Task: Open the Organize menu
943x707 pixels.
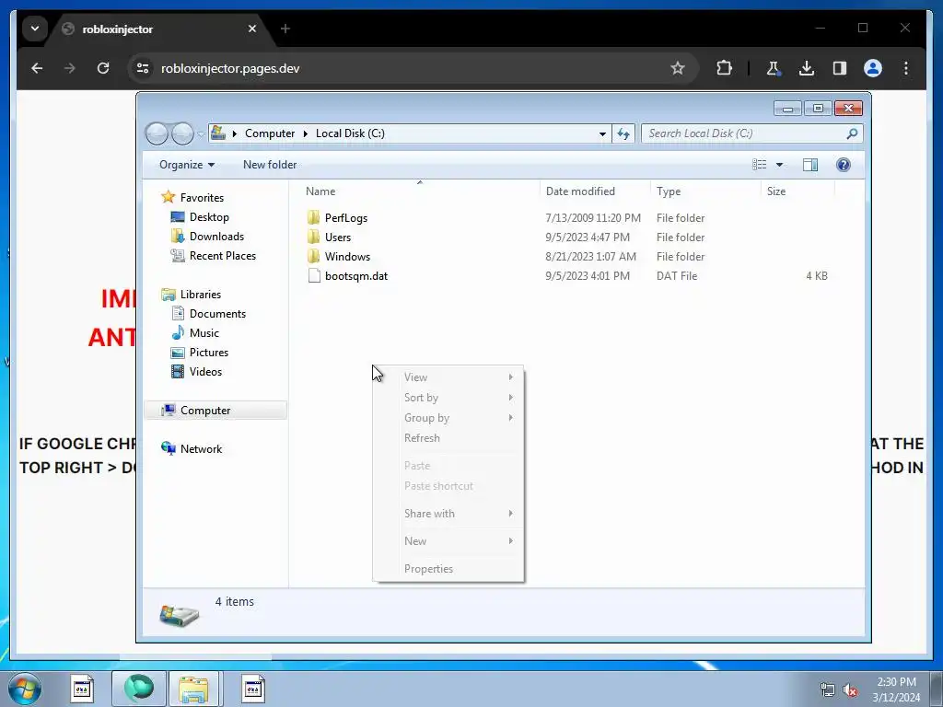Action: point(186,165)
